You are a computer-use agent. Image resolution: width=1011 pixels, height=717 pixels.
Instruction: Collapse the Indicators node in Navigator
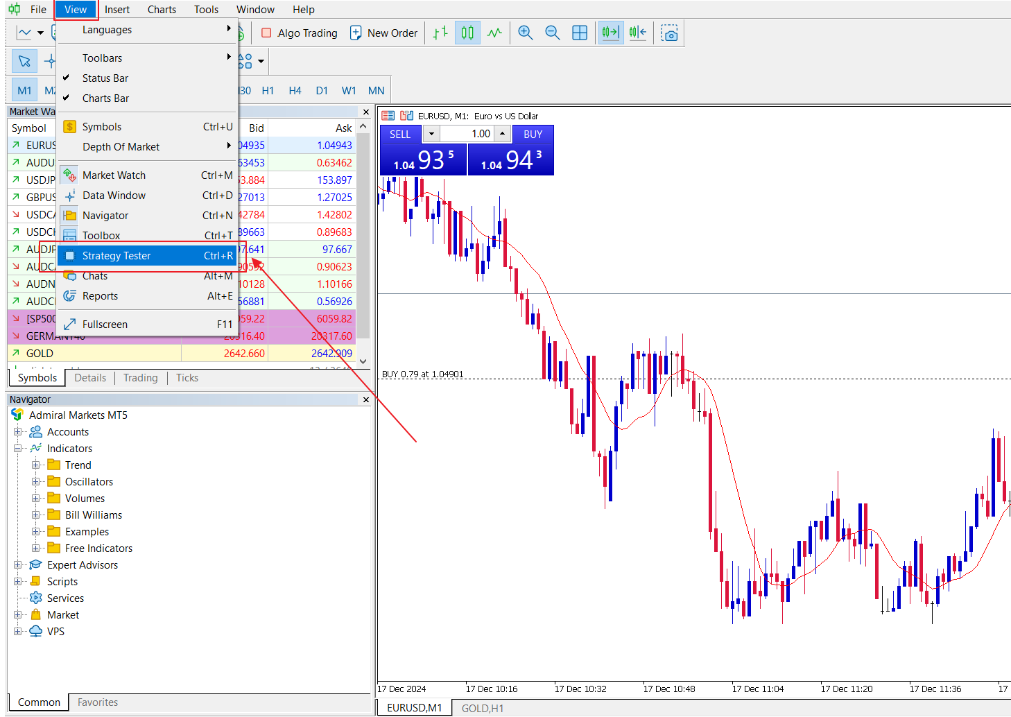(x=18, y=449)
